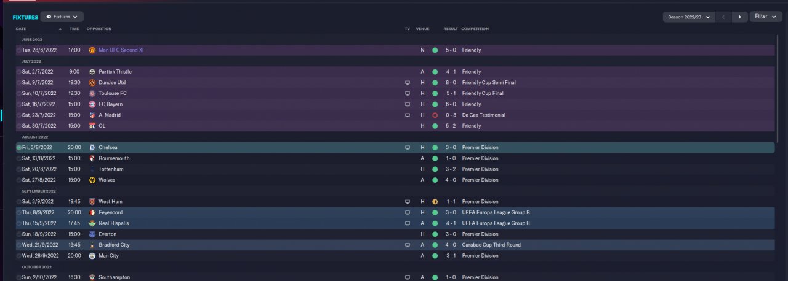Click the TV icon on Dundee Utd row
The width and height of the screenshot is (788, 281).
pyautogui.click(x=407, y=83)
